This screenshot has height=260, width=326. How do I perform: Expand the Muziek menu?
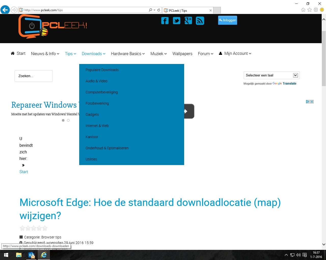[159, 54]
